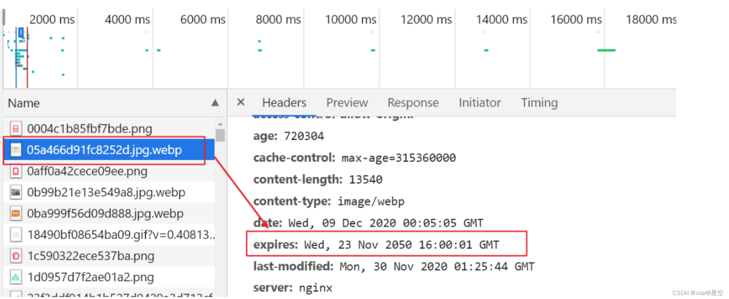This screenshot has height=299, width=729.
Task: Click the cache-control value max-age=315360000
Action: [399, 158]
